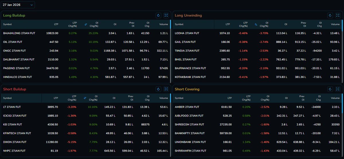Viewport: 344px width, 159px height.
Task: Select ONGC 27JAN FUT symbol
Action: (14, 51)
